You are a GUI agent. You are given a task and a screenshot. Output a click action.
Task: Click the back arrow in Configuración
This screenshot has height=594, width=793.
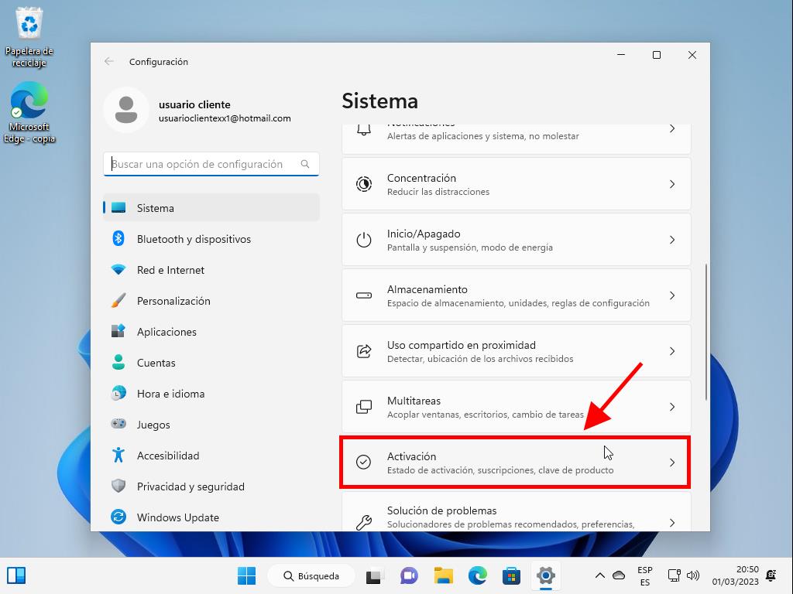[109, 62]
